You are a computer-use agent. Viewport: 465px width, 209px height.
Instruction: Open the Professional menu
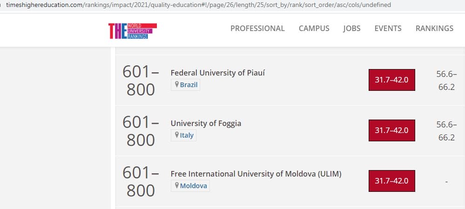click(257, 28)
